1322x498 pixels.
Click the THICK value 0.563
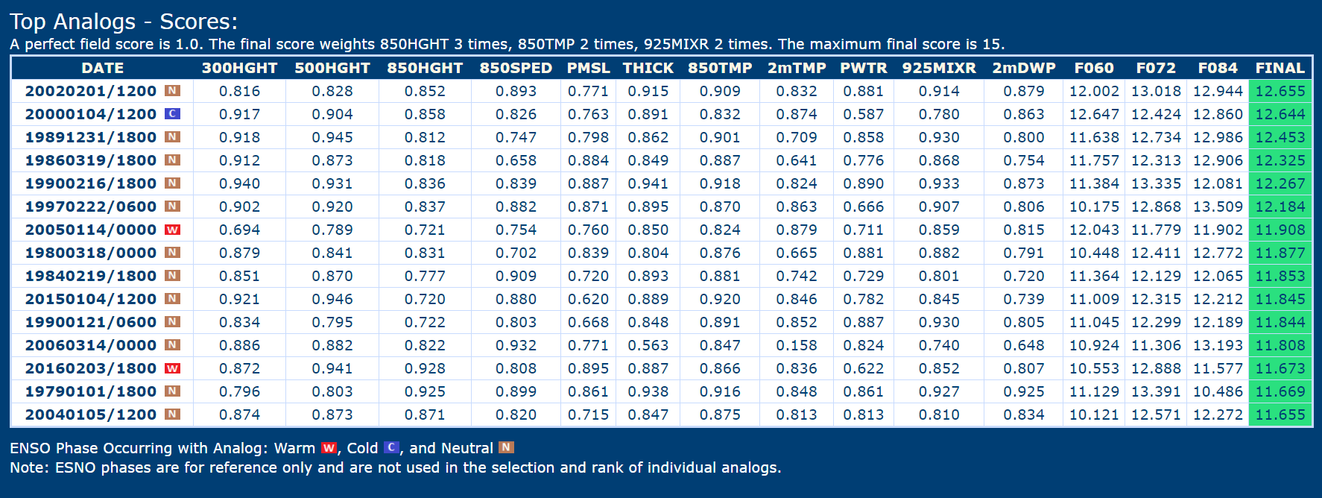pos(648,345)
